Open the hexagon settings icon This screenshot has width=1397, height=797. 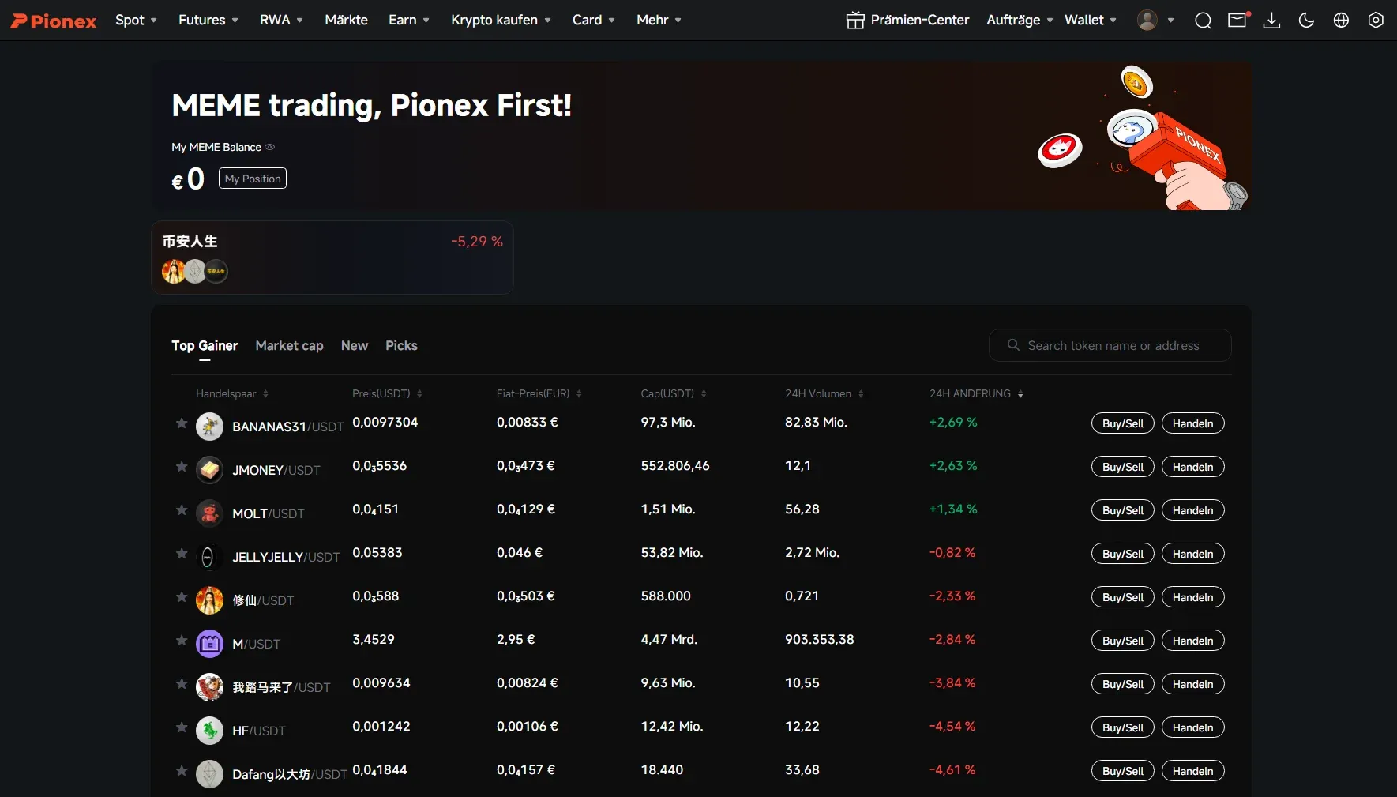[1376, 21]
